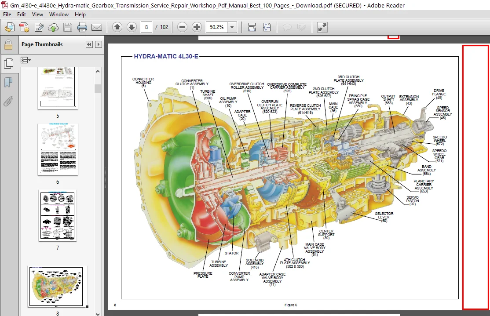Open the Window menu
The image size is (490, 316).
click(x=59, y=15)
